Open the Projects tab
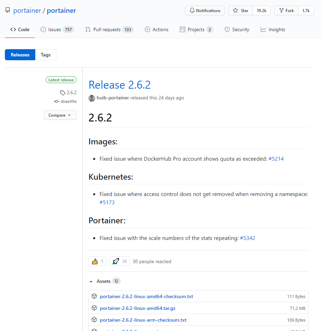321x331 pixels. [196, 29]
